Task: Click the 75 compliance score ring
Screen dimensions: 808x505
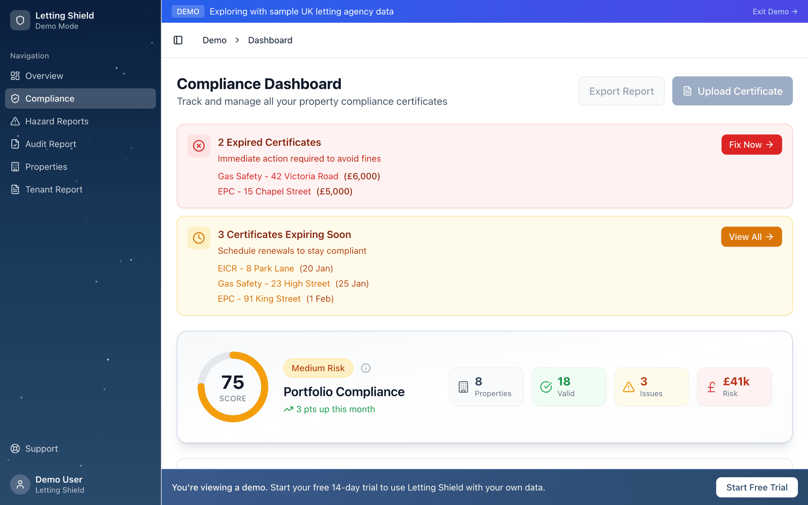Action: [233, 386]
